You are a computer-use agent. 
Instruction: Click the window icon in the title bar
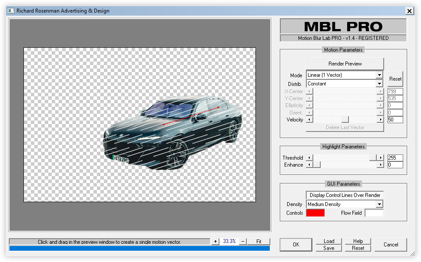(x=11, y=11)
